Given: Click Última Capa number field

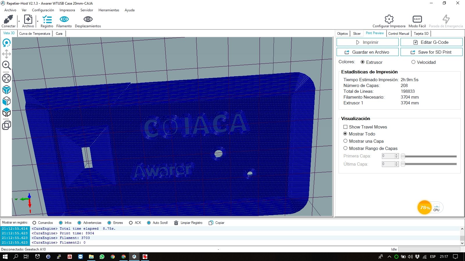Looking at the screenshot, I should coord(388,164).
